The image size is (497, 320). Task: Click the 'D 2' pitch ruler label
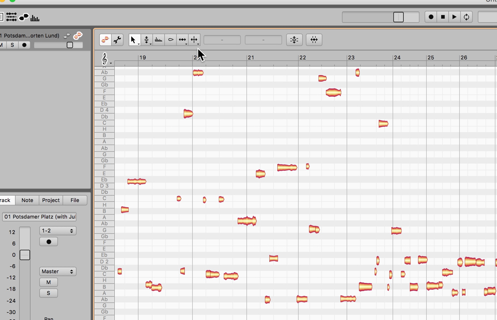[x=104, y=261]
